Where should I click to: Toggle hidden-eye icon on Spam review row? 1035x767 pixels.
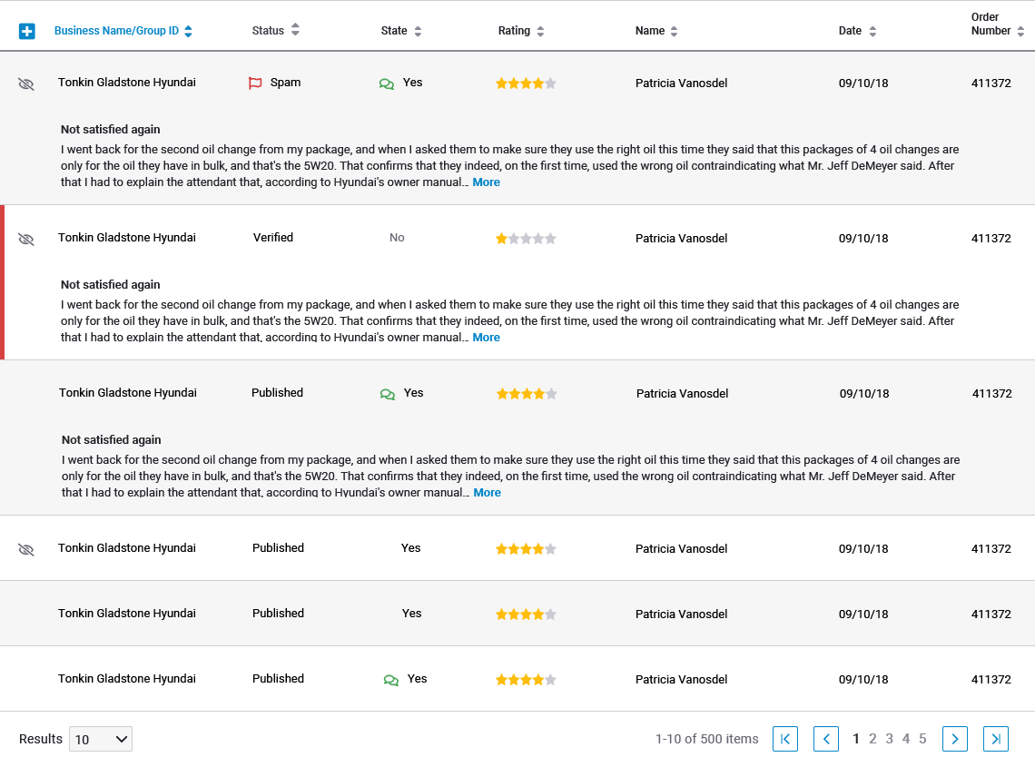(25, 84)
